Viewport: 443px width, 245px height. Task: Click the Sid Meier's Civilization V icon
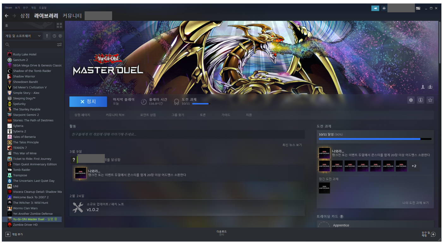9,87
